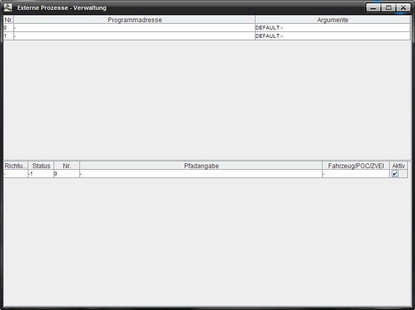The image size is (415, 310).
Task: Click the Programmadresse column header
Action: 134,20
